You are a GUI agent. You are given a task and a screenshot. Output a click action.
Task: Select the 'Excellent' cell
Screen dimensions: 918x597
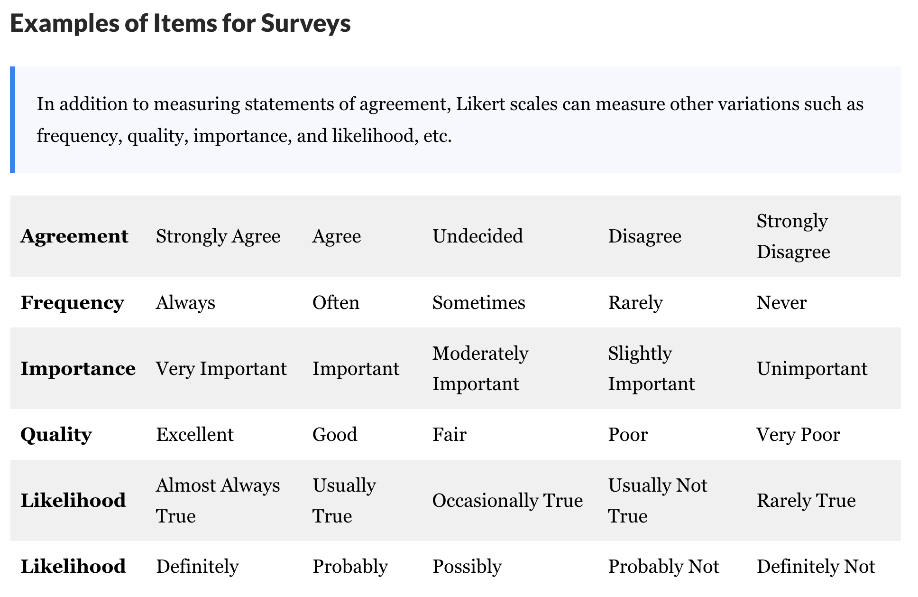(194, 435)
